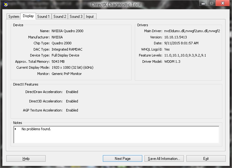Click the Main Driver file list value
This screenshot has width=232, height=168.
[192, 31]
